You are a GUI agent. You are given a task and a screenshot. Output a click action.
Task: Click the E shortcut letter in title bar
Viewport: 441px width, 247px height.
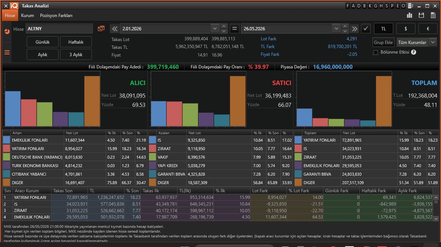pyautogui.click(x=398, y=6)
